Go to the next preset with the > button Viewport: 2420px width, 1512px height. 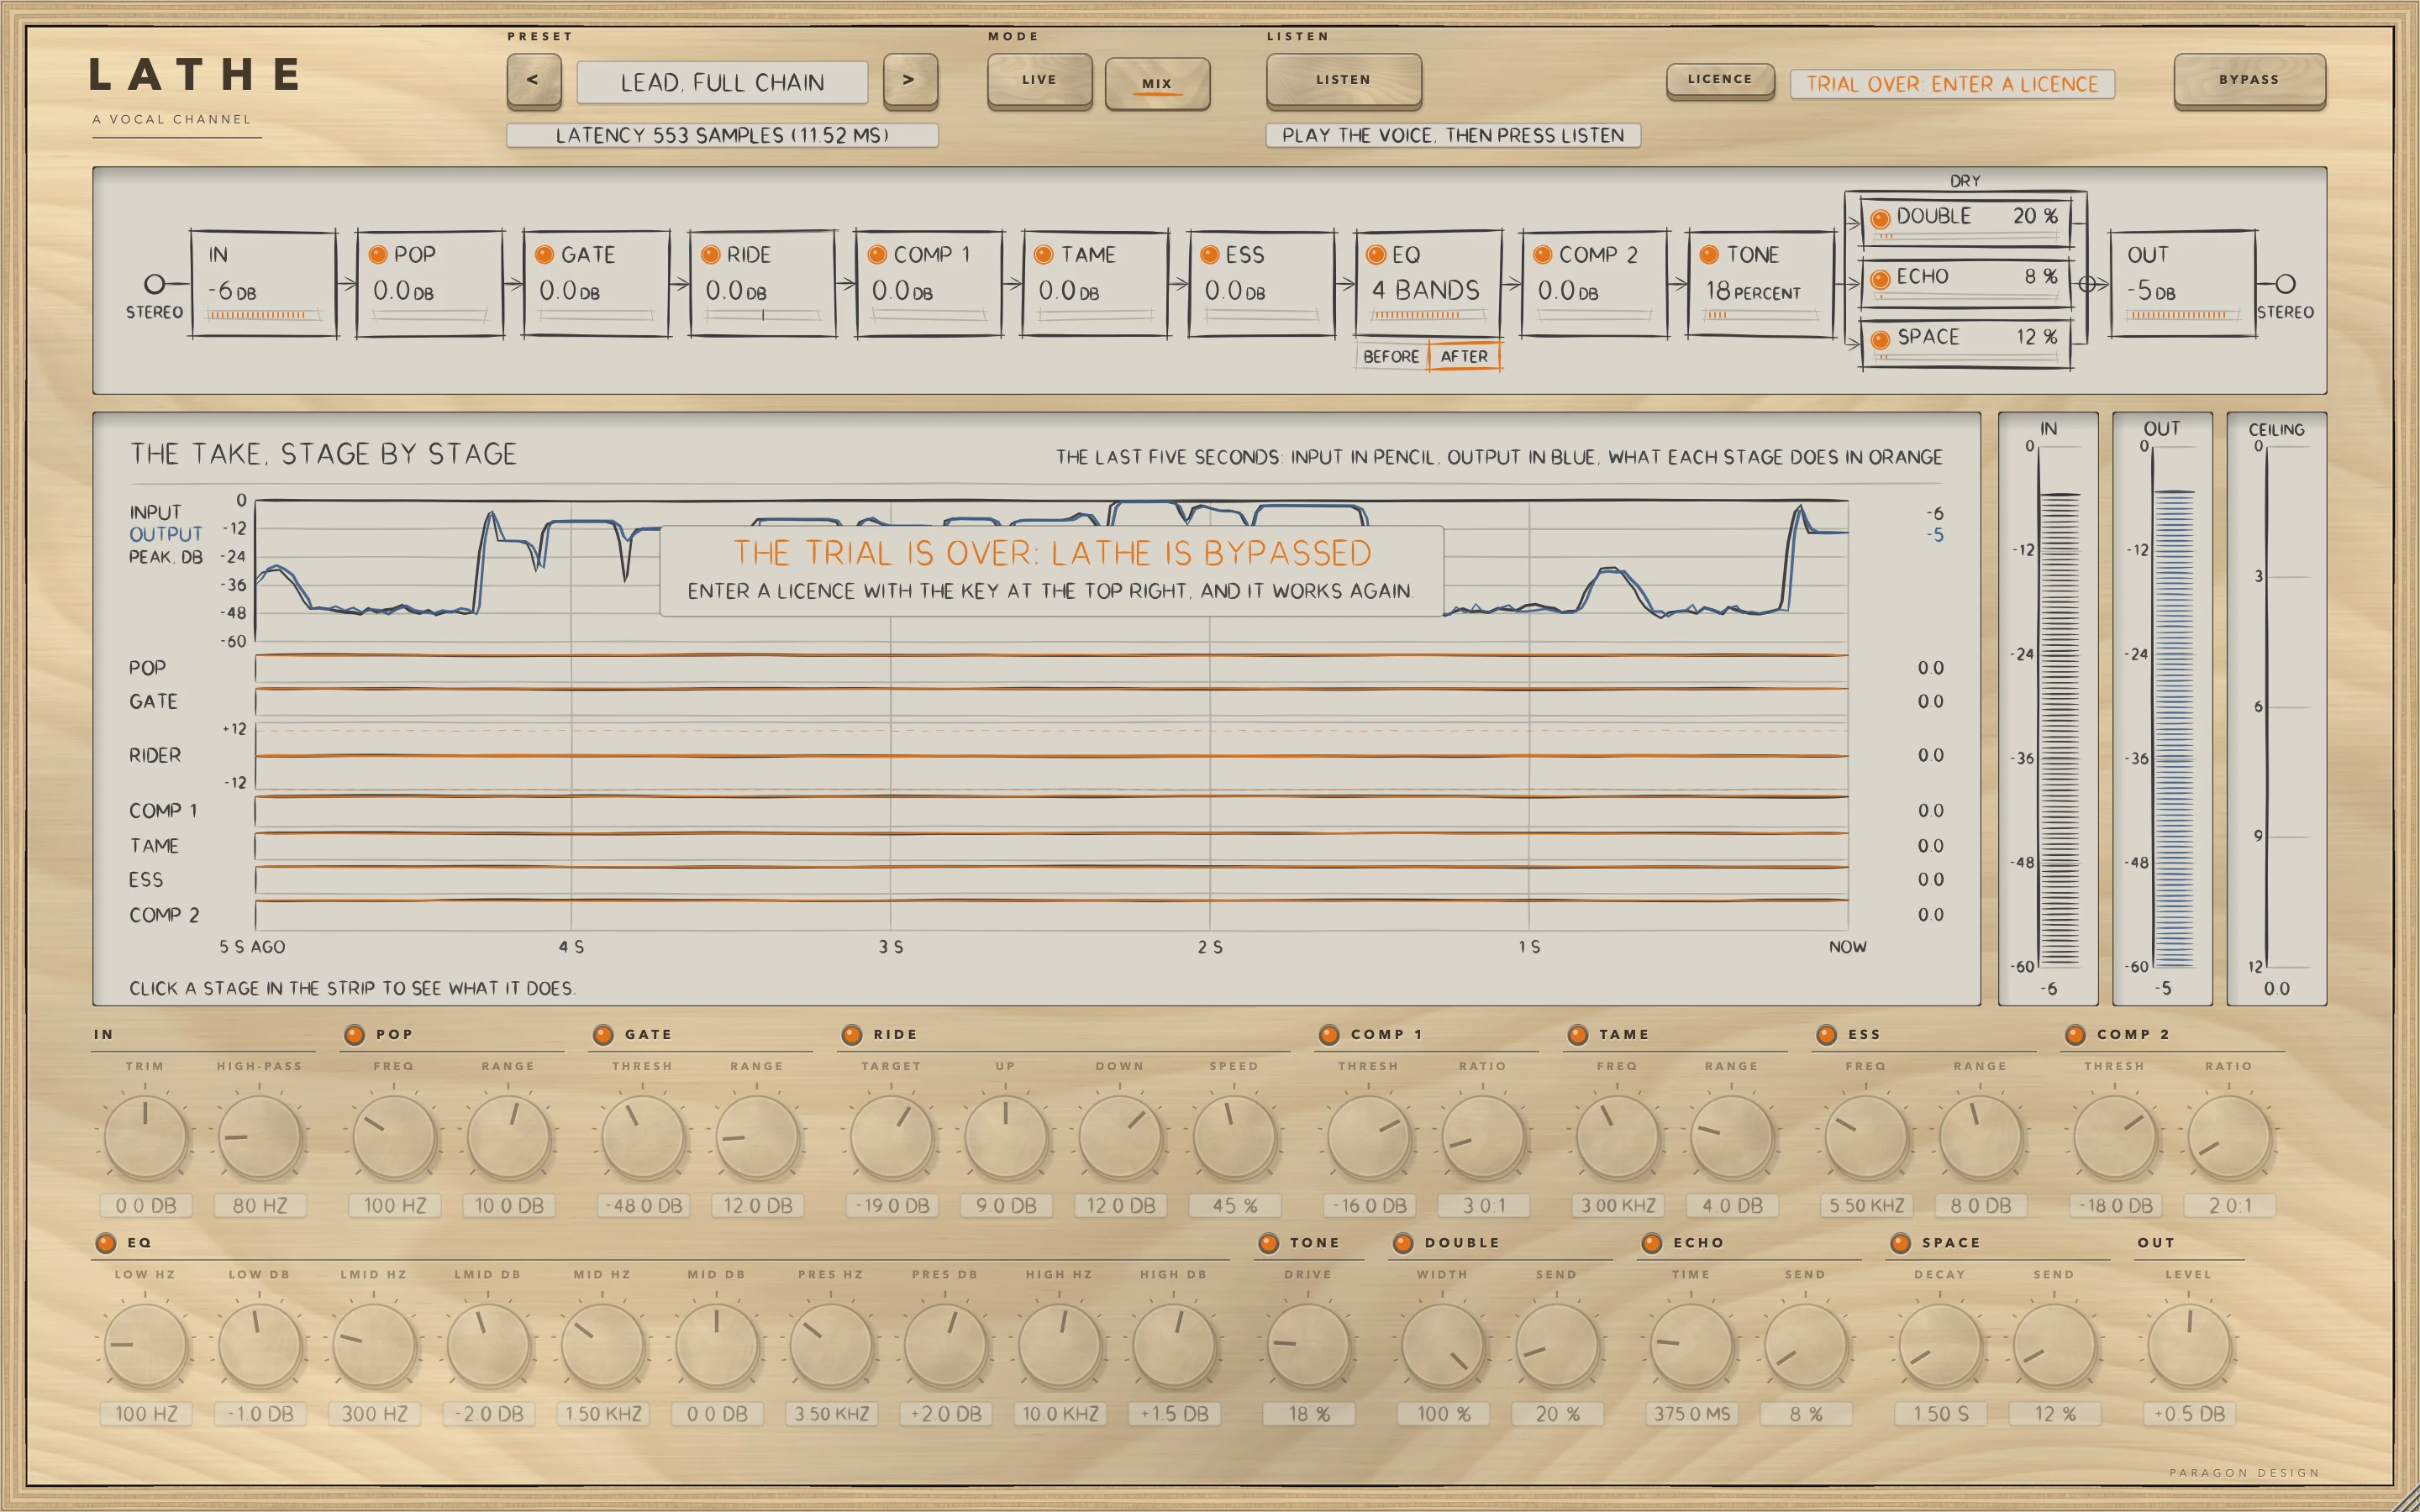click(910, 81)
